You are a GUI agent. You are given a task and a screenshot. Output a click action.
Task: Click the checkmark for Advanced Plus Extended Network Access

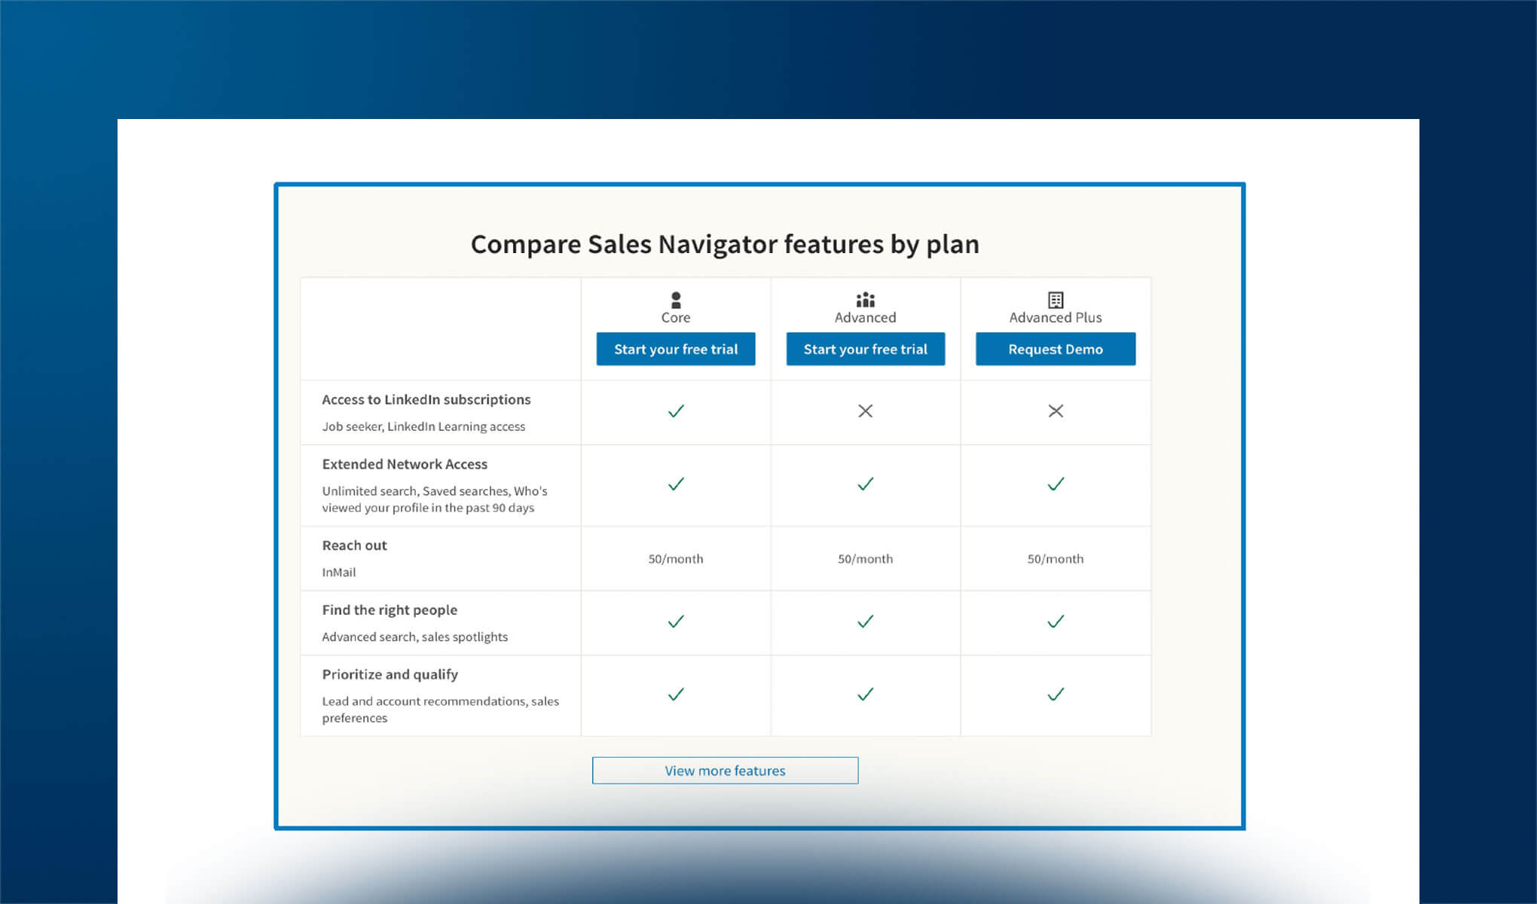pos(1055,484)
